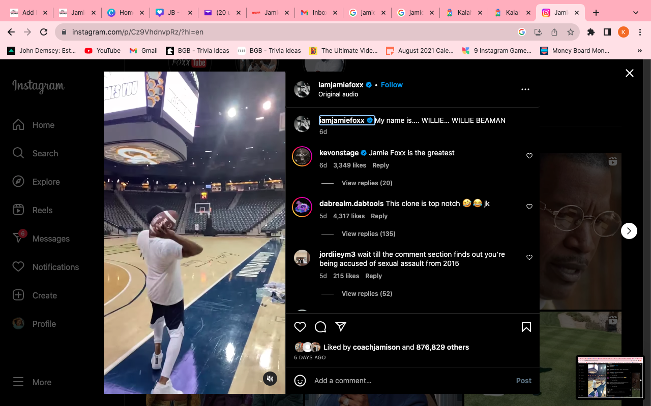
Task: Like jordiieym3's comment
Action: tap(529, 257)
